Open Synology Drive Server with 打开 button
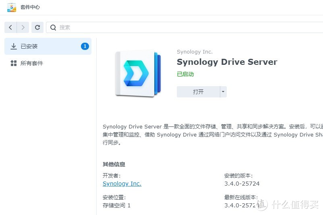The width and height of the screenshot is (323, 215). point(198,92)
